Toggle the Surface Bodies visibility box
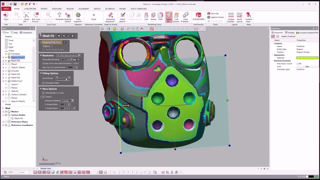This screenshot has width=320, height=180. click(6, 115)
